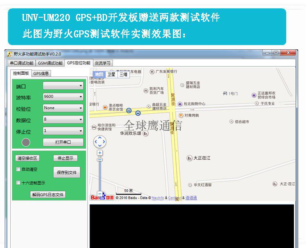Click 保存到文件 button

pyautogui.click(x=67, y=172)
